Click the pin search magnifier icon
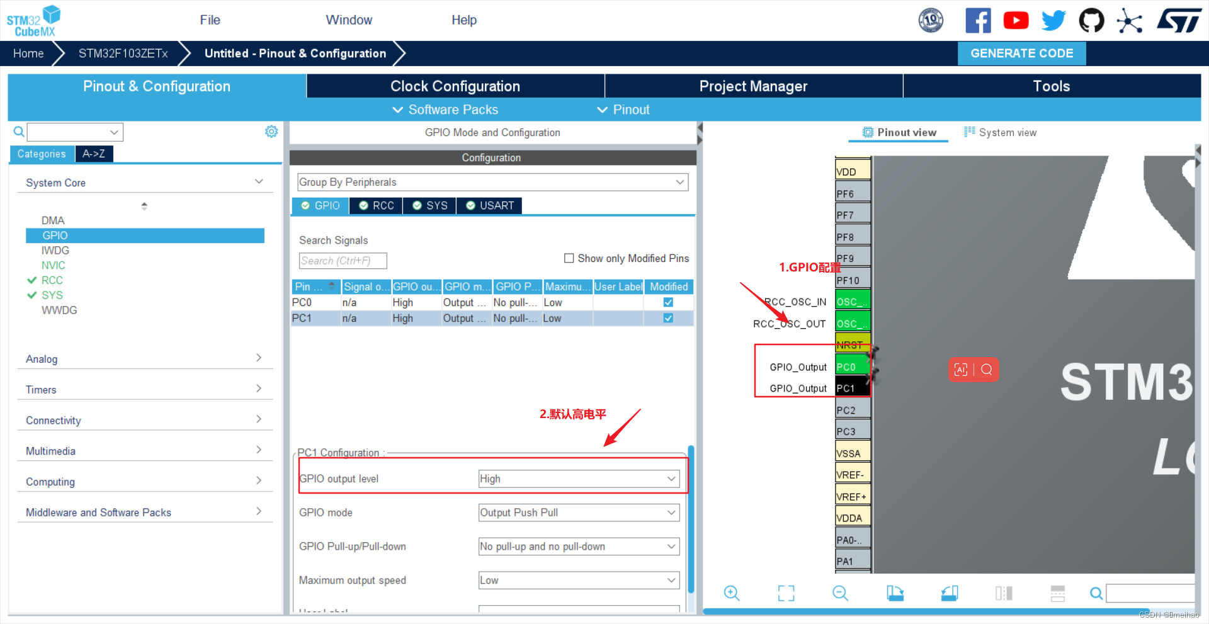 pos(1096,593)
